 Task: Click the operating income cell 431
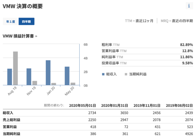tap(157, 127)
